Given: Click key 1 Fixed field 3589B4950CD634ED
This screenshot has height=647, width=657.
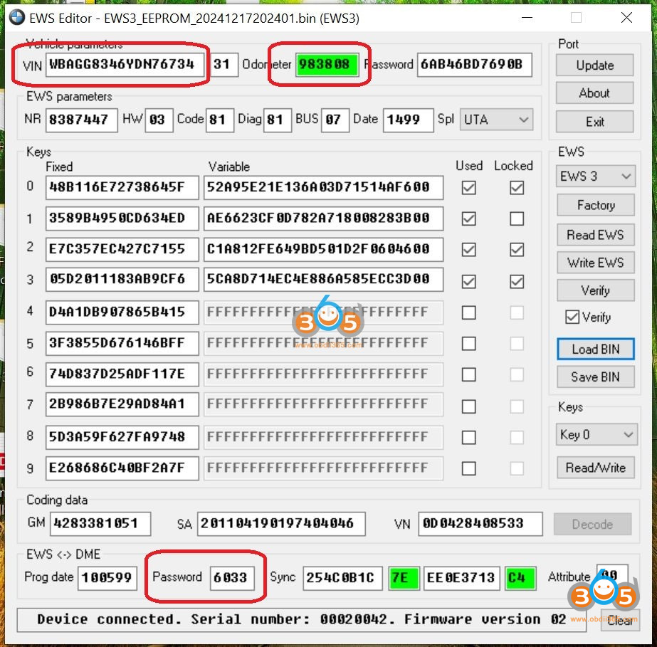Looking at the screenshot, I should [x=122, y=219].
